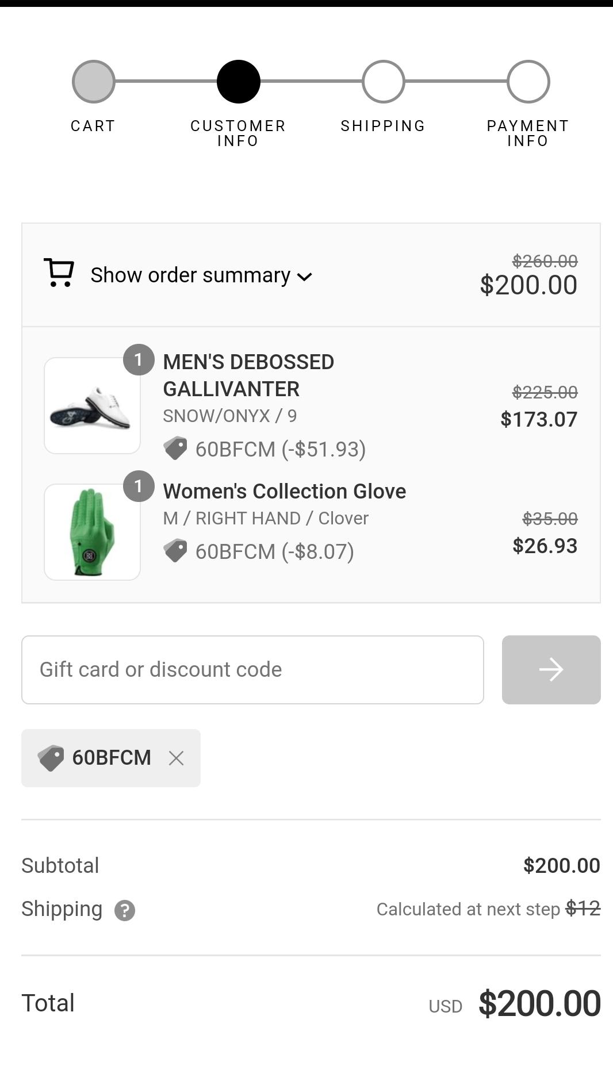Click the tag icon in applied code chip
Screen dimensions: 613x1081
pos(51,758)
